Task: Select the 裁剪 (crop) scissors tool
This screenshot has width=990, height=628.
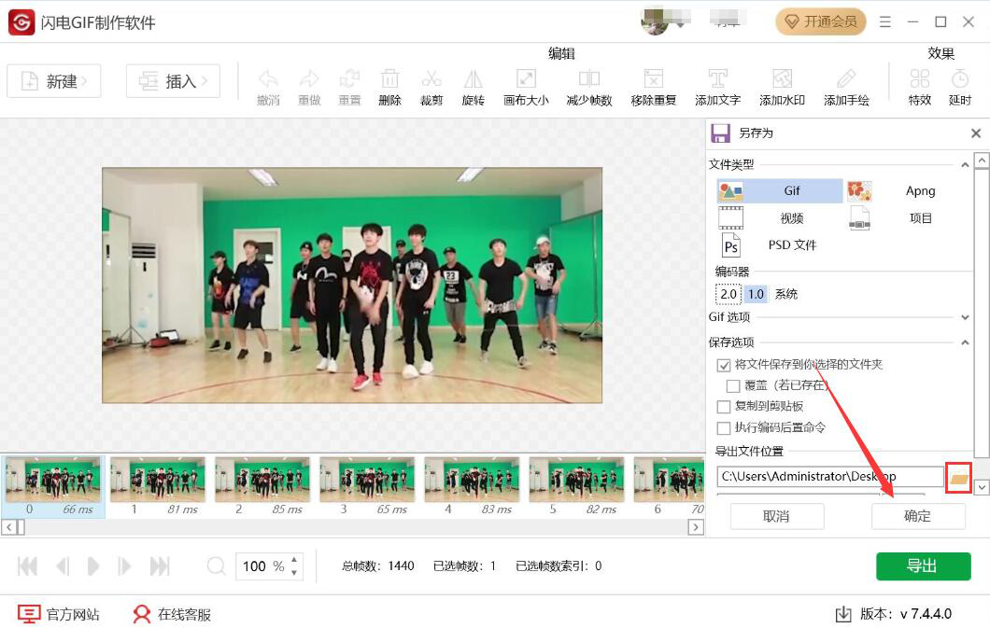Action: tap(431, 80)
